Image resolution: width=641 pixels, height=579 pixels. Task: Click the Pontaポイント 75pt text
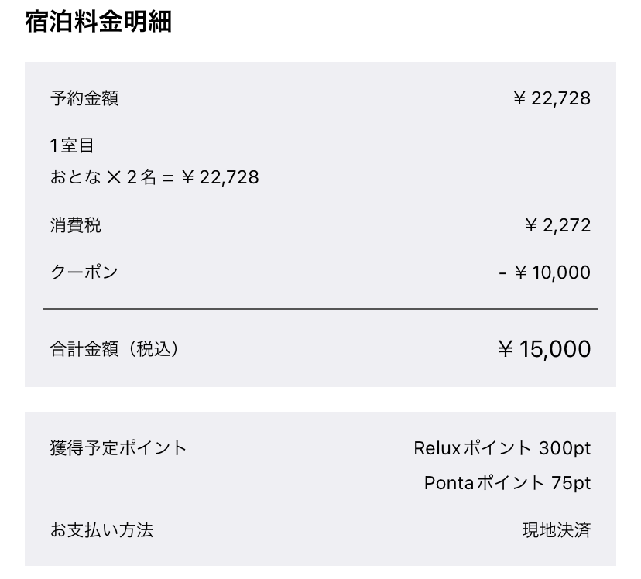pos(507,482)
